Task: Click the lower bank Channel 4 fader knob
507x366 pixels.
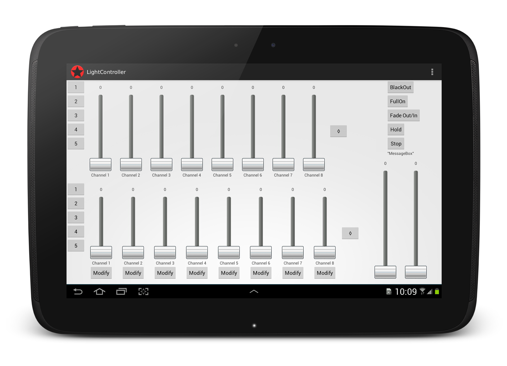Action: point(197,253)
